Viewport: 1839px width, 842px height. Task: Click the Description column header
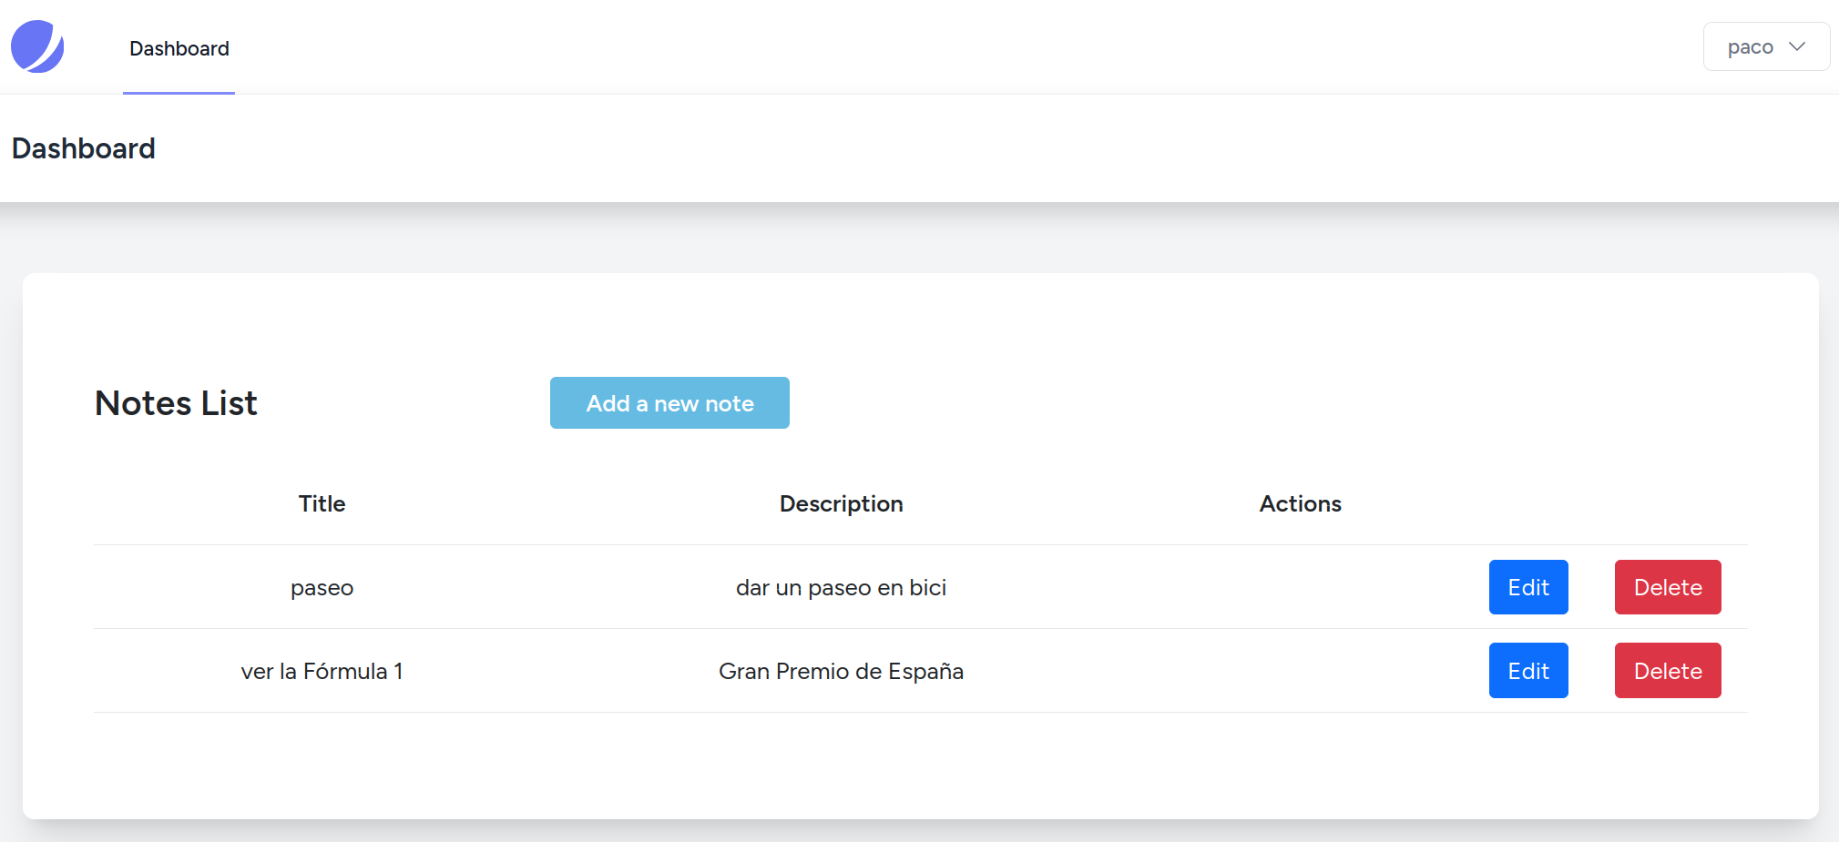coord(841,503)
